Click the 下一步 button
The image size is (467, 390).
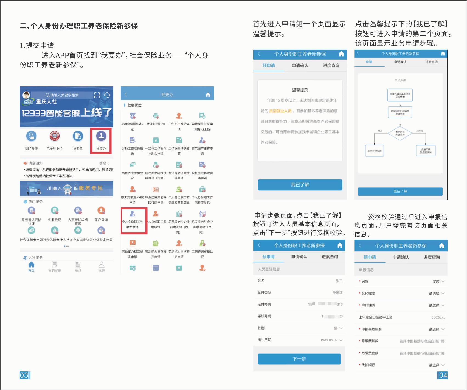299,359
